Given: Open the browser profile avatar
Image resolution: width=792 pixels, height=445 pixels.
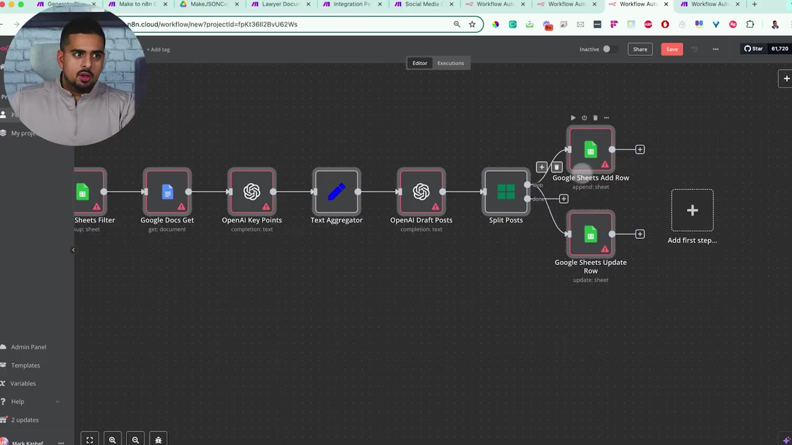Looking at the screenshot, I should tap(775, 25).
